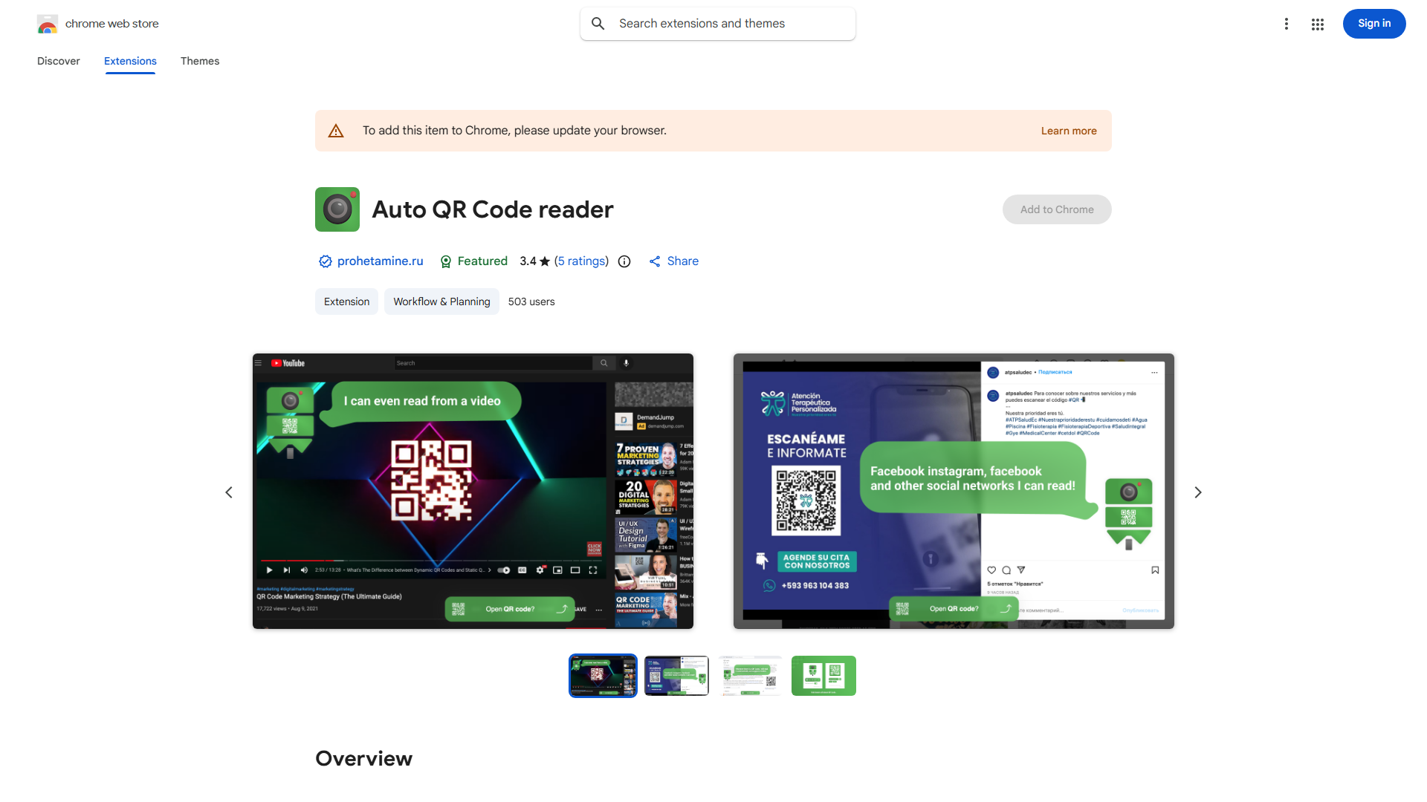
Task: Click the star icon next to 3.4
Action: [546, 261]
